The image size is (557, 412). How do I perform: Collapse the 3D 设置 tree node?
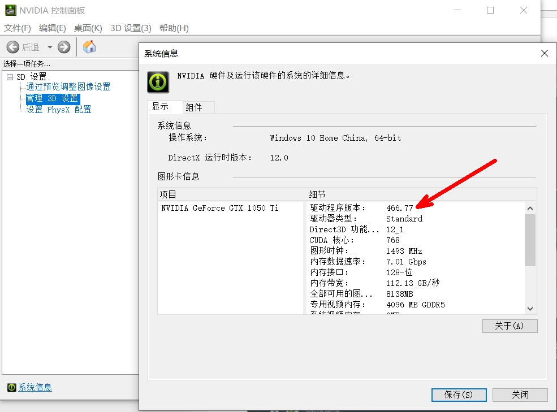[x=10, y=77]
